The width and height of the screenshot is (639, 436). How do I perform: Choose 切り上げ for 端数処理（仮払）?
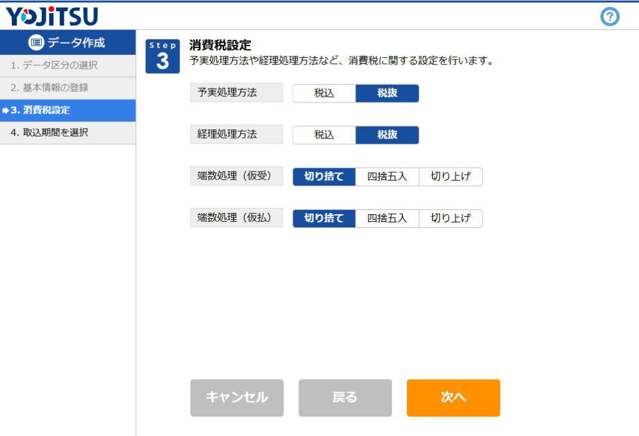tap(451, 219)
